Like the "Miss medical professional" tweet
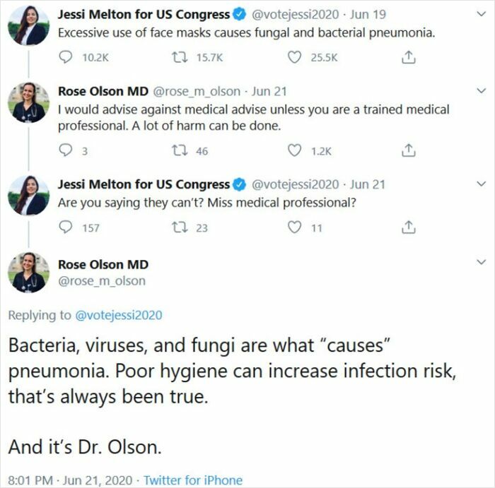The height and width of the screenshot is (488, 495). click(297, 227)
